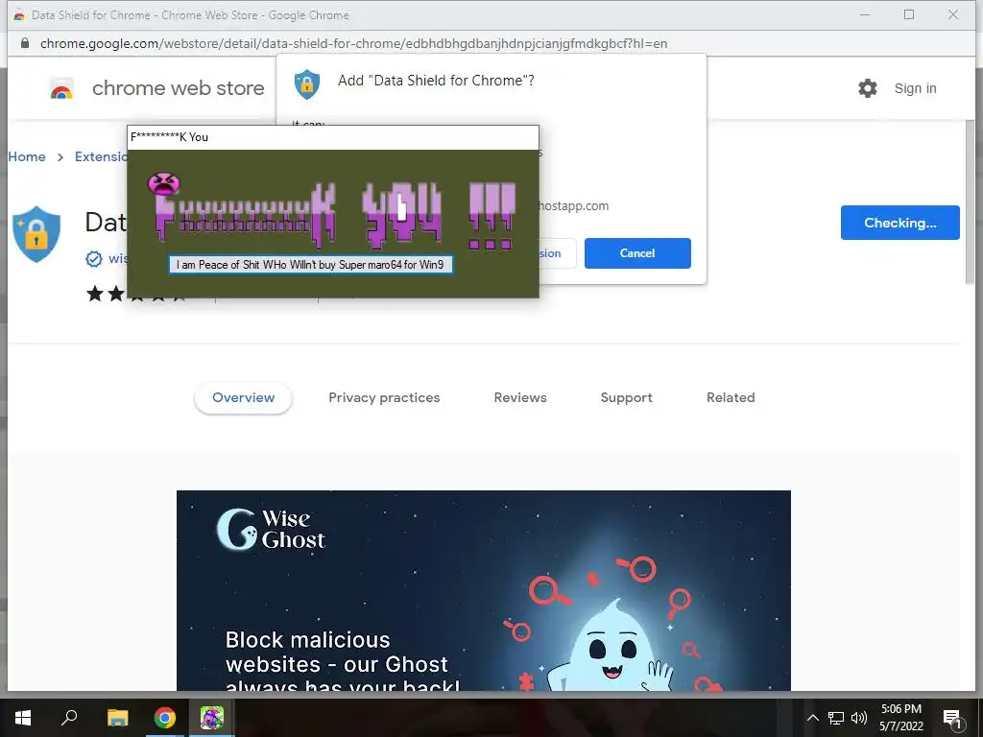Go to the Home breadcrumb link
The image size is (983, 737).
[27, 156]
